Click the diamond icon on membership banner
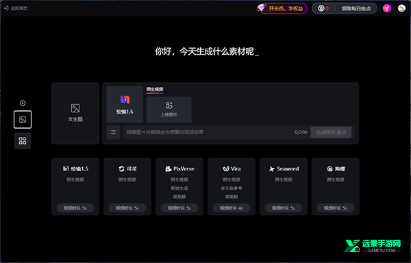 (261, 8)
